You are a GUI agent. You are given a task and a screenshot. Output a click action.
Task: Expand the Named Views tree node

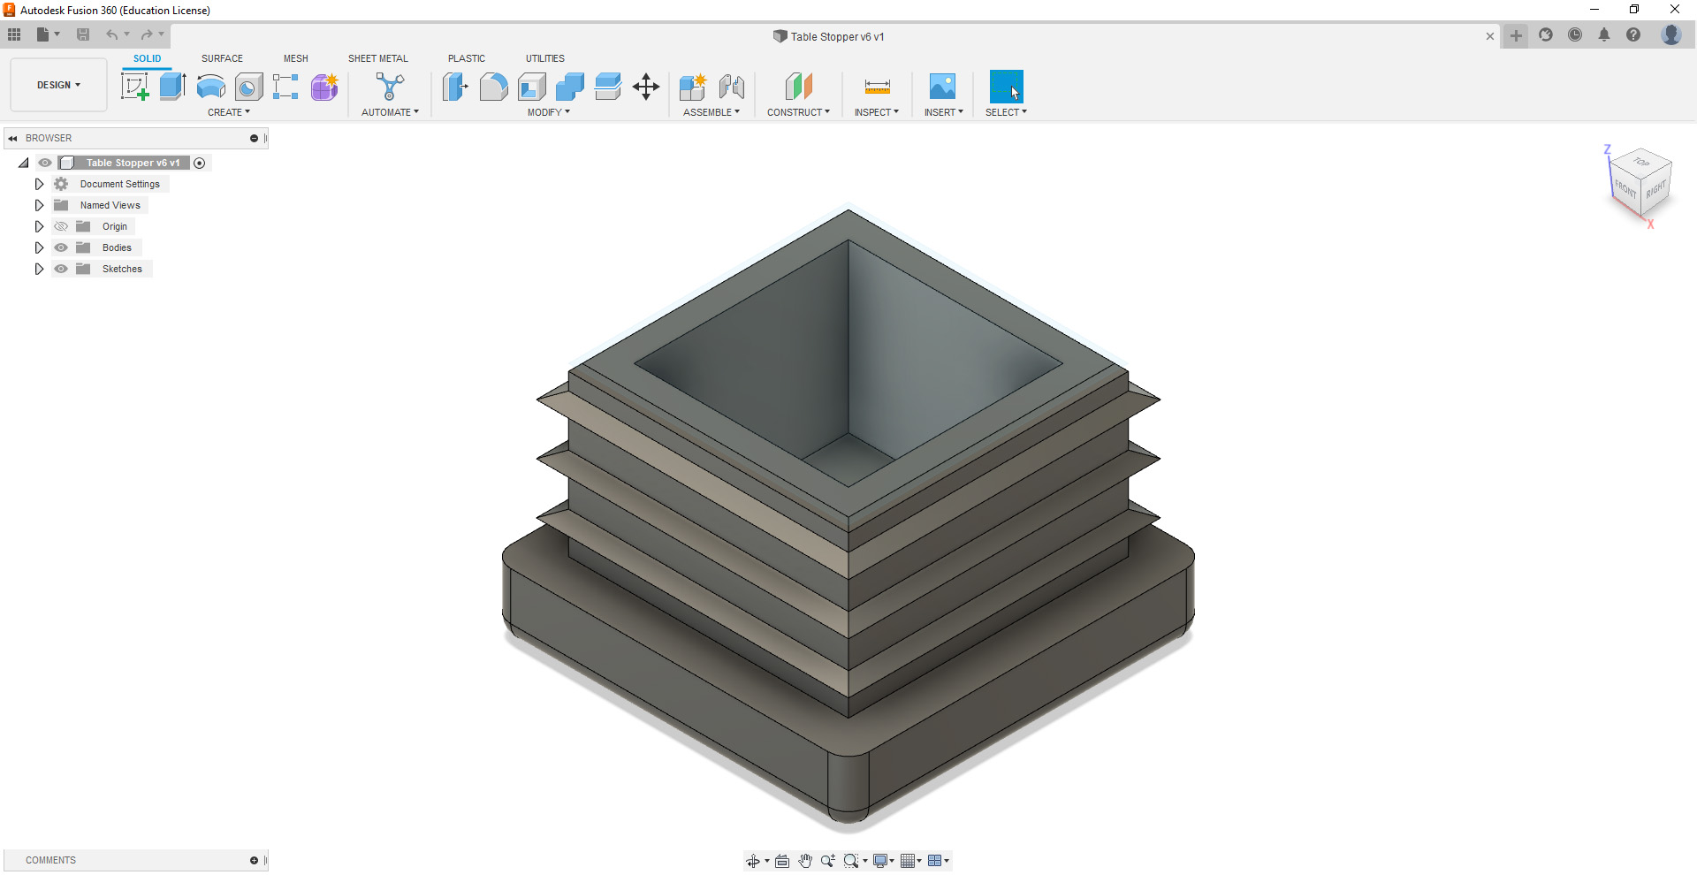point(39,205)
